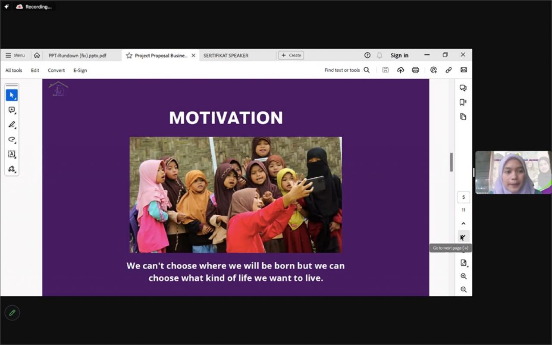The height and width of the screenshot is (345, 552).
Task: Open the Convert menu
Action: [x=56, y=70]
